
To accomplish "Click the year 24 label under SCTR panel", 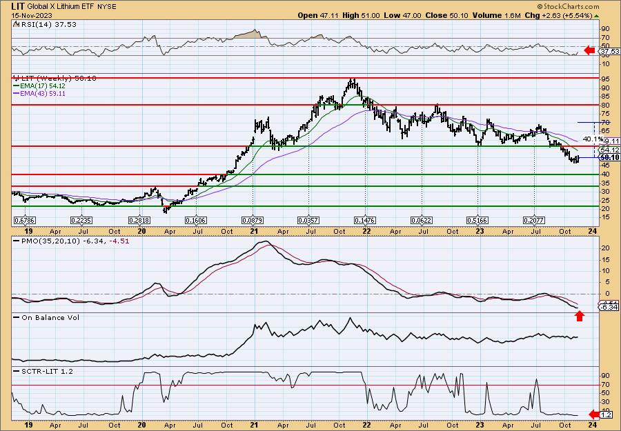I will click(593, 425).
